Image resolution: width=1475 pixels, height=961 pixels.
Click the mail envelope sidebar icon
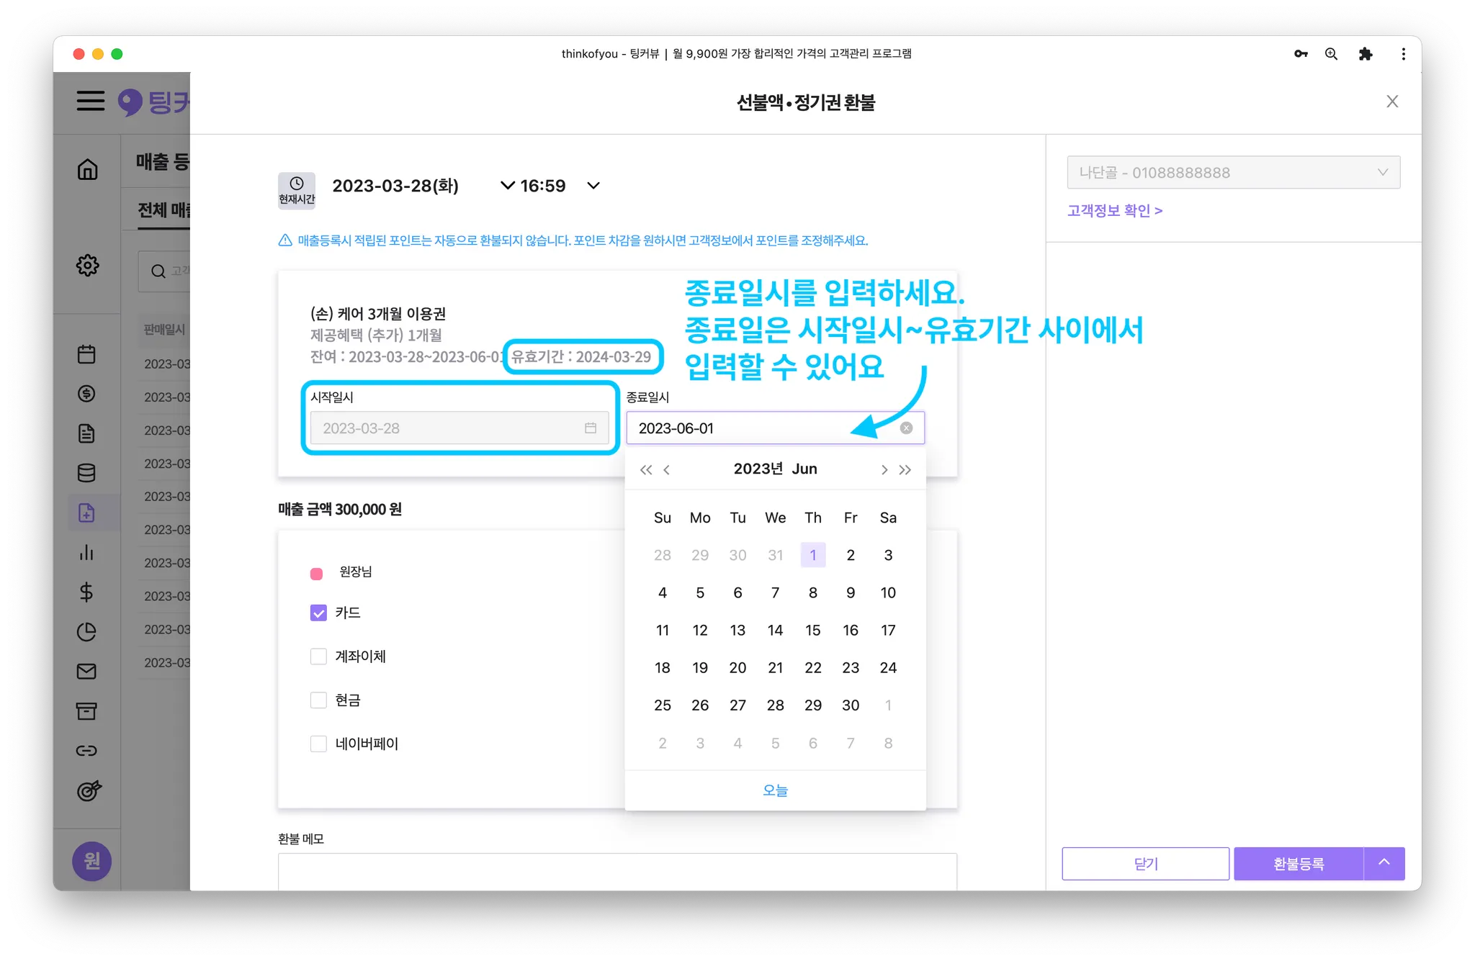[x=86, y=672]
